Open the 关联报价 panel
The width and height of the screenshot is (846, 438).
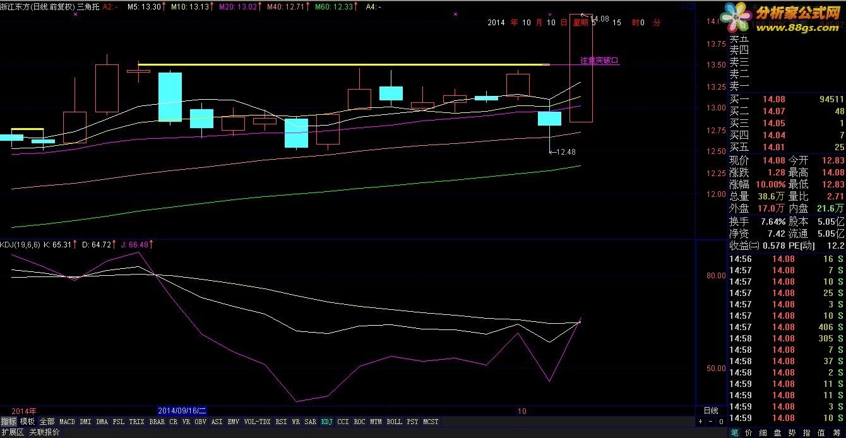tap(44, 432)
